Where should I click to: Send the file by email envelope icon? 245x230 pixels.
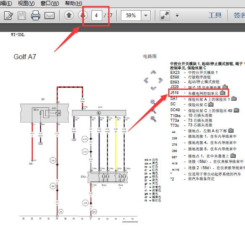point(50,16)
